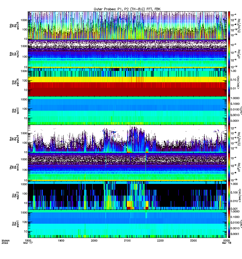Click the 2300 time axis label

point(193,241)
